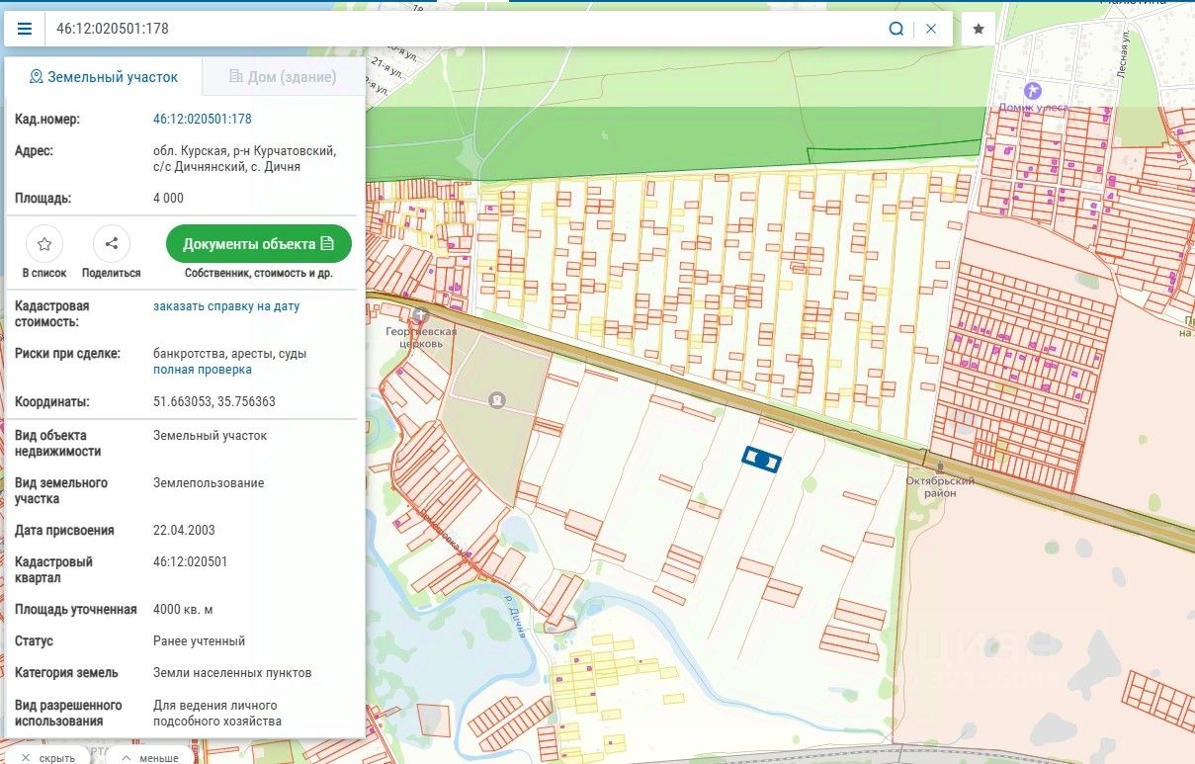Click the 'Поделиться' share icon

[x=112, y=243]
